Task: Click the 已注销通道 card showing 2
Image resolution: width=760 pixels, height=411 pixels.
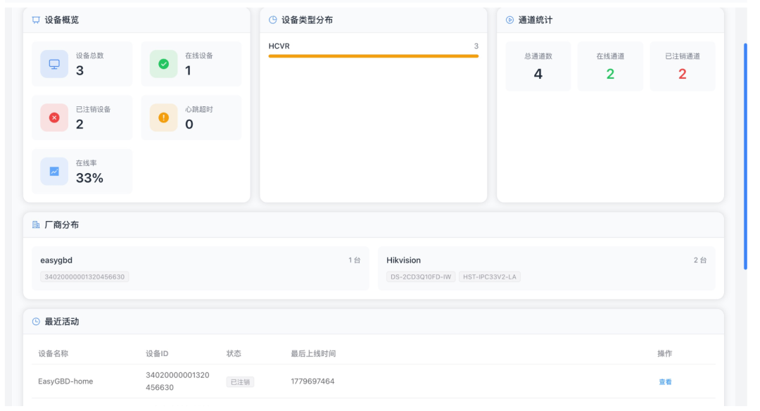Action: (683, 66)
